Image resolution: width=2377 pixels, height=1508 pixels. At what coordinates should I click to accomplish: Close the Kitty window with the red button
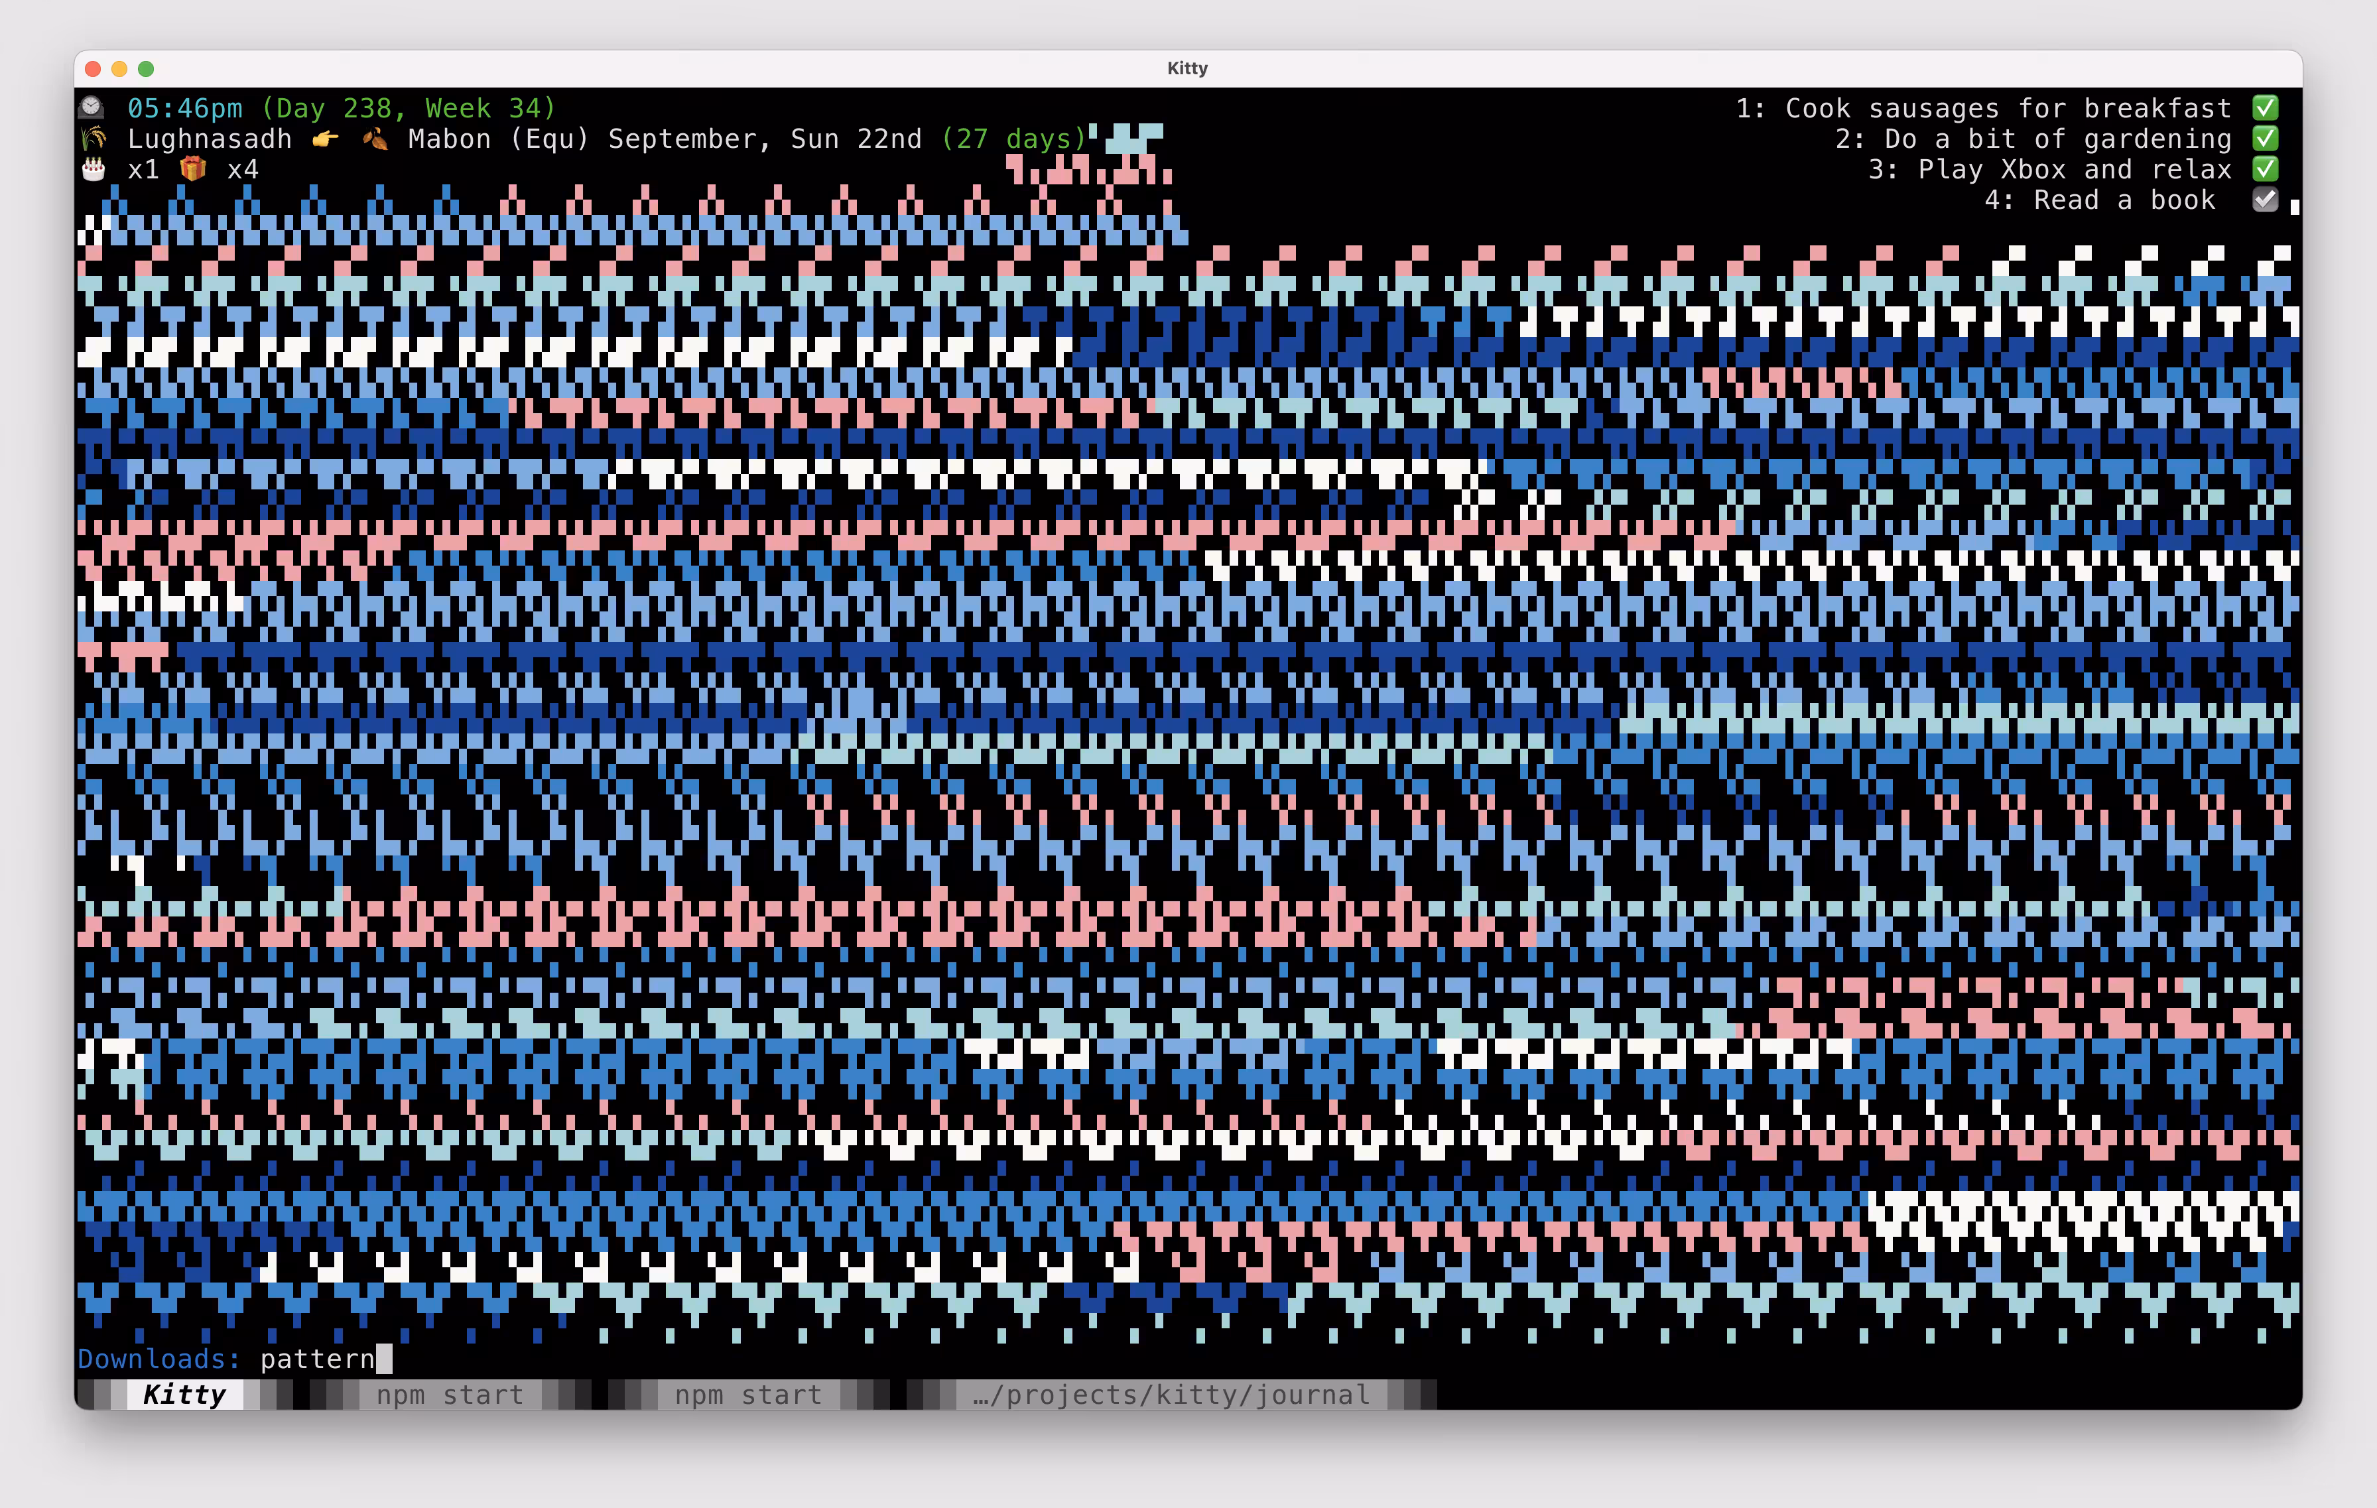[94, 68]
